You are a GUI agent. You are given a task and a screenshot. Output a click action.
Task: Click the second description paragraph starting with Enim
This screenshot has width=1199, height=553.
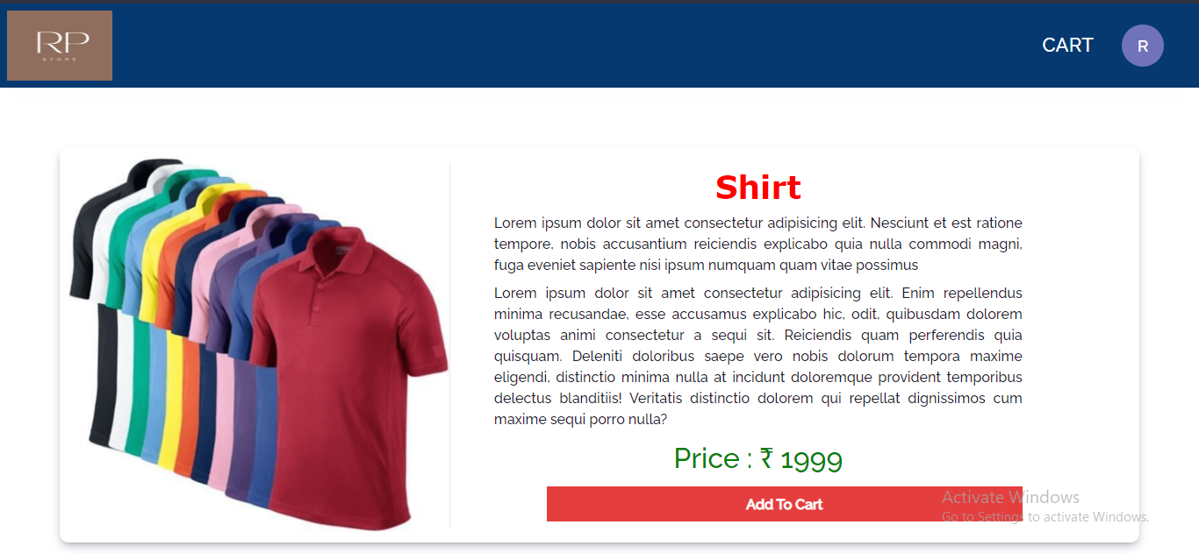tap(758, 356)
